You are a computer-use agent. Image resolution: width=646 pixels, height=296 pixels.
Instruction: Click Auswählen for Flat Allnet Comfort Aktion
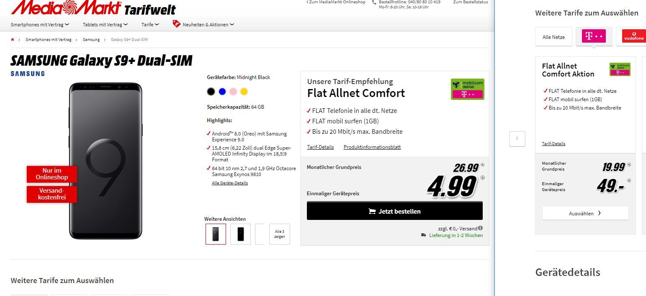[x=585, y=213]
